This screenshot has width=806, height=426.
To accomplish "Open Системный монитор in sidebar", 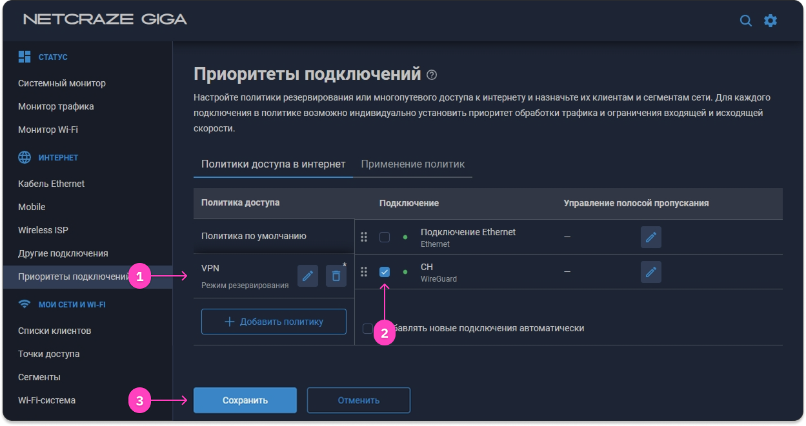I will [62, 83].
